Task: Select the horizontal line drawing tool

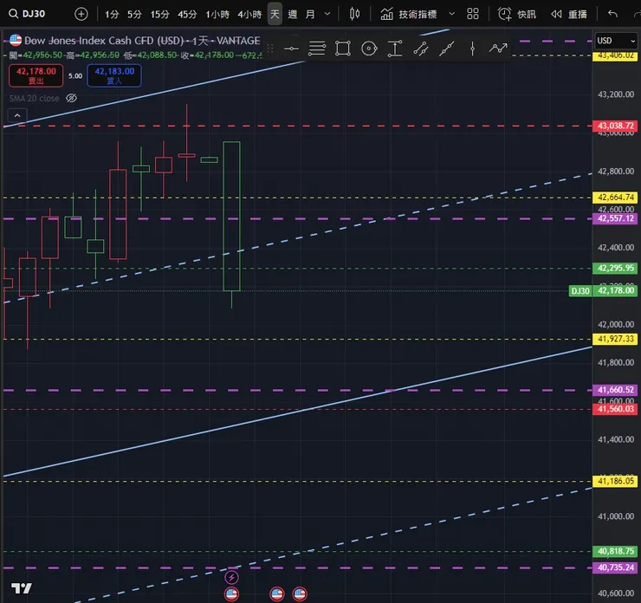Action: coord(291,49)
